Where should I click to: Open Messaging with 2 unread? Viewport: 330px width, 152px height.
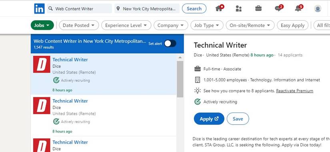tap(279, 8)
